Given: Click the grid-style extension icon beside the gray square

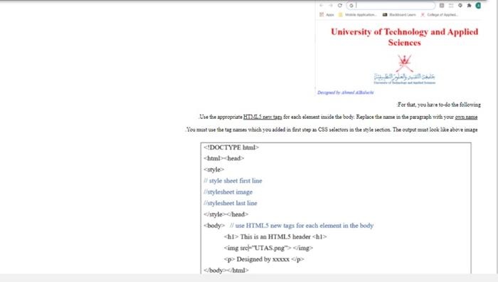Looking at the screenshot, I should point(451,6).
